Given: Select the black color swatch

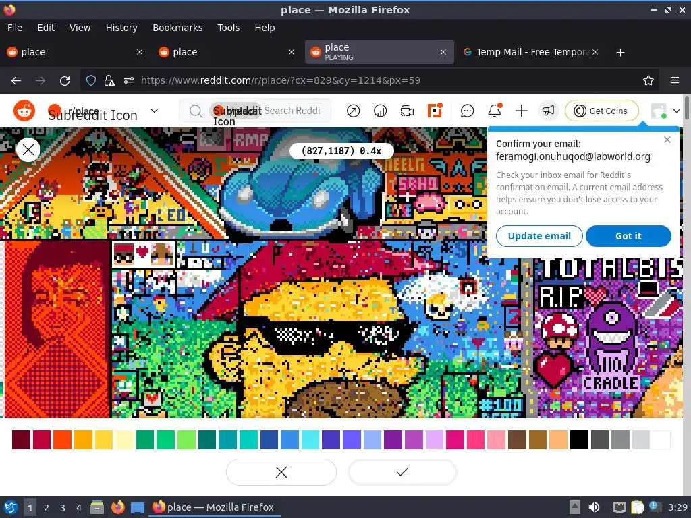Looking at the screenshot, I should tap(579, 440).
